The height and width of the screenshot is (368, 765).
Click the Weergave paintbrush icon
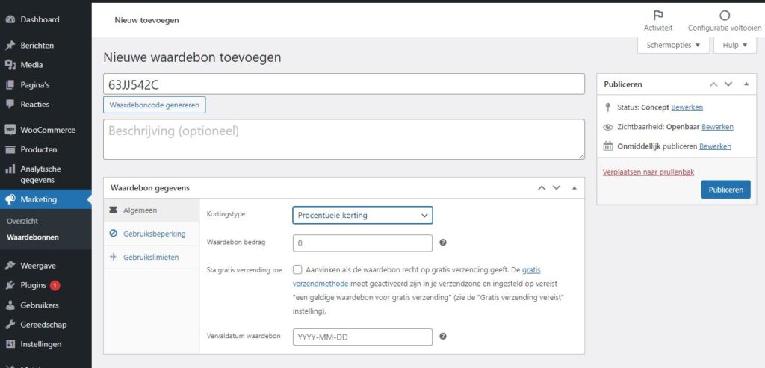[10, 266]
